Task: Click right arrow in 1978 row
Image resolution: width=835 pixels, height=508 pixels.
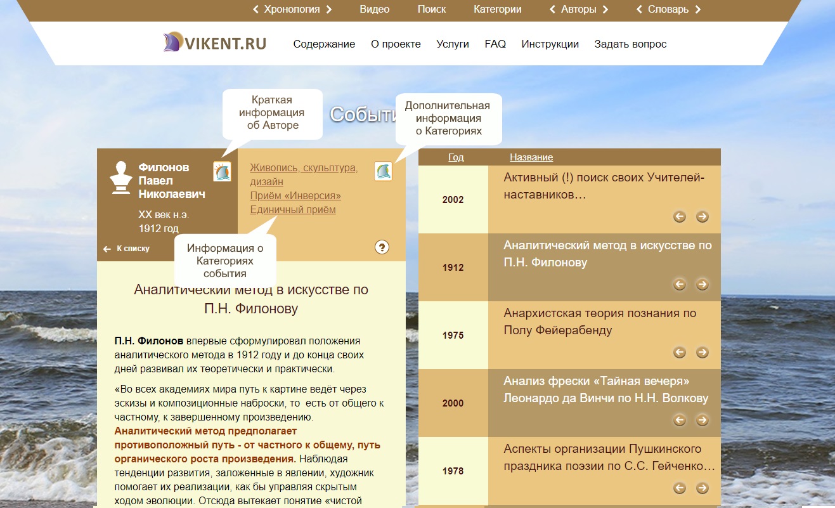Action: point(702,488)
